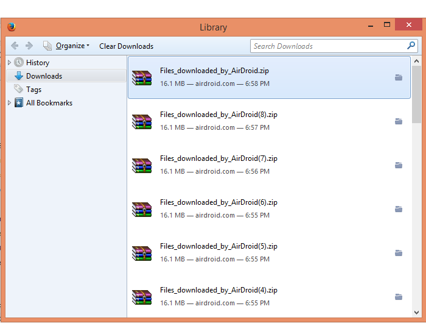Click archive icon of Files_downloaded_by_AirDroid(7).zip

[x=142, y=165]
